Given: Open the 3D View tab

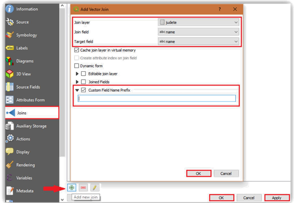Looking at the screenshot, I should (32, 74).
